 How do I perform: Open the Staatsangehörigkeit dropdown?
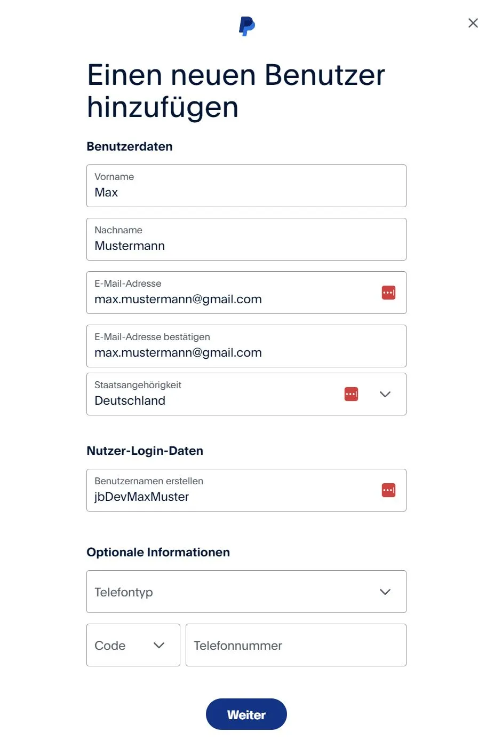[385, 394]
